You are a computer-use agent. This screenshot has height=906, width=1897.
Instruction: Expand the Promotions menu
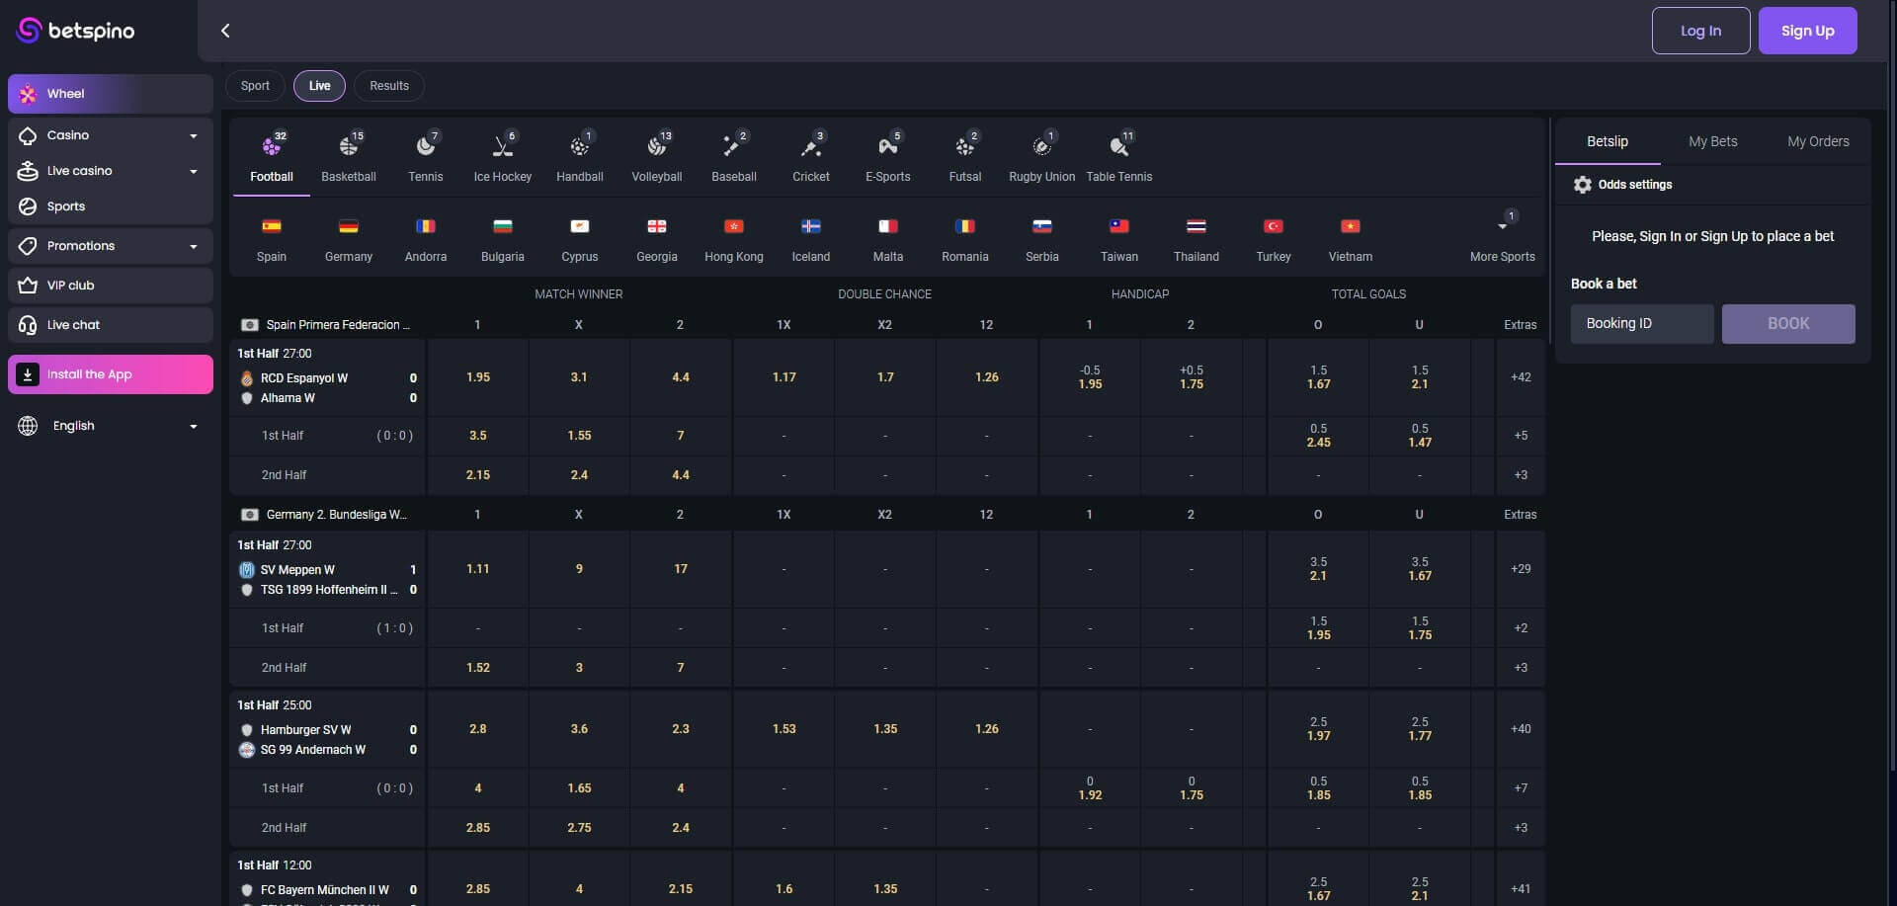(x=109, y=245)
